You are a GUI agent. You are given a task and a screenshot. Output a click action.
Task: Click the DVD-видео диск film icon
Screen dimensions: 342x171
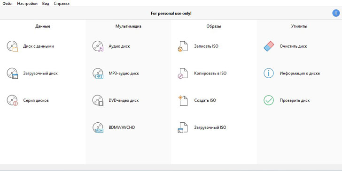point(98,100)
